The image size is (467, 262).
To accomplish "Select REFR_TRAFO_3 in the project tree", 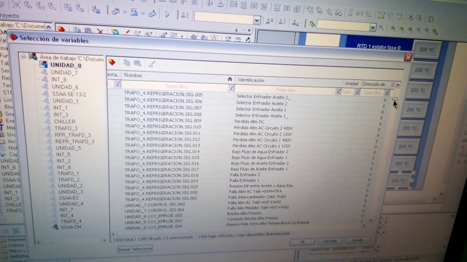I will 74,142.
